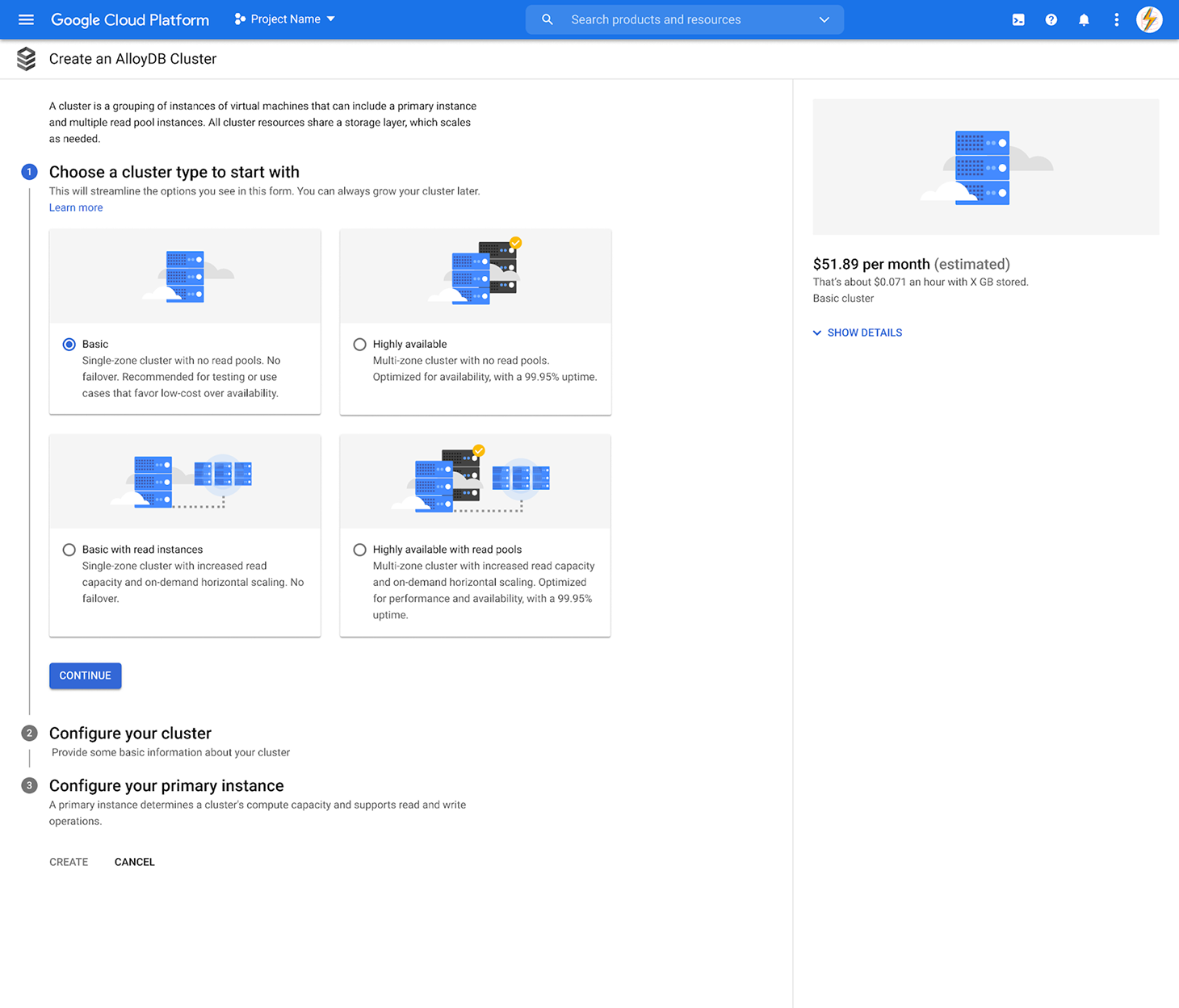Open the Learn more link
1179x1008 pixels.
click(76, 207)
